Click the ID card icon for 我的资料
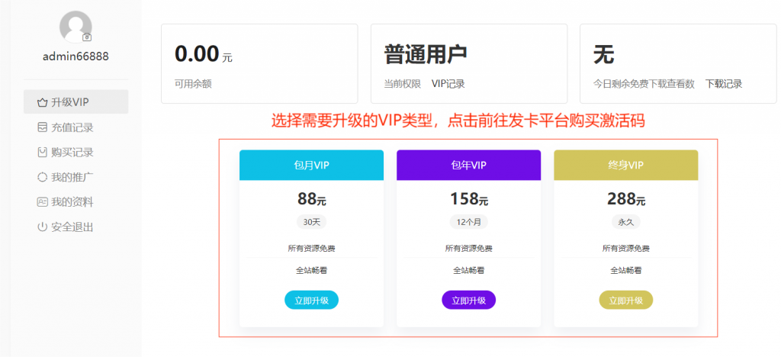 [43, 202]
